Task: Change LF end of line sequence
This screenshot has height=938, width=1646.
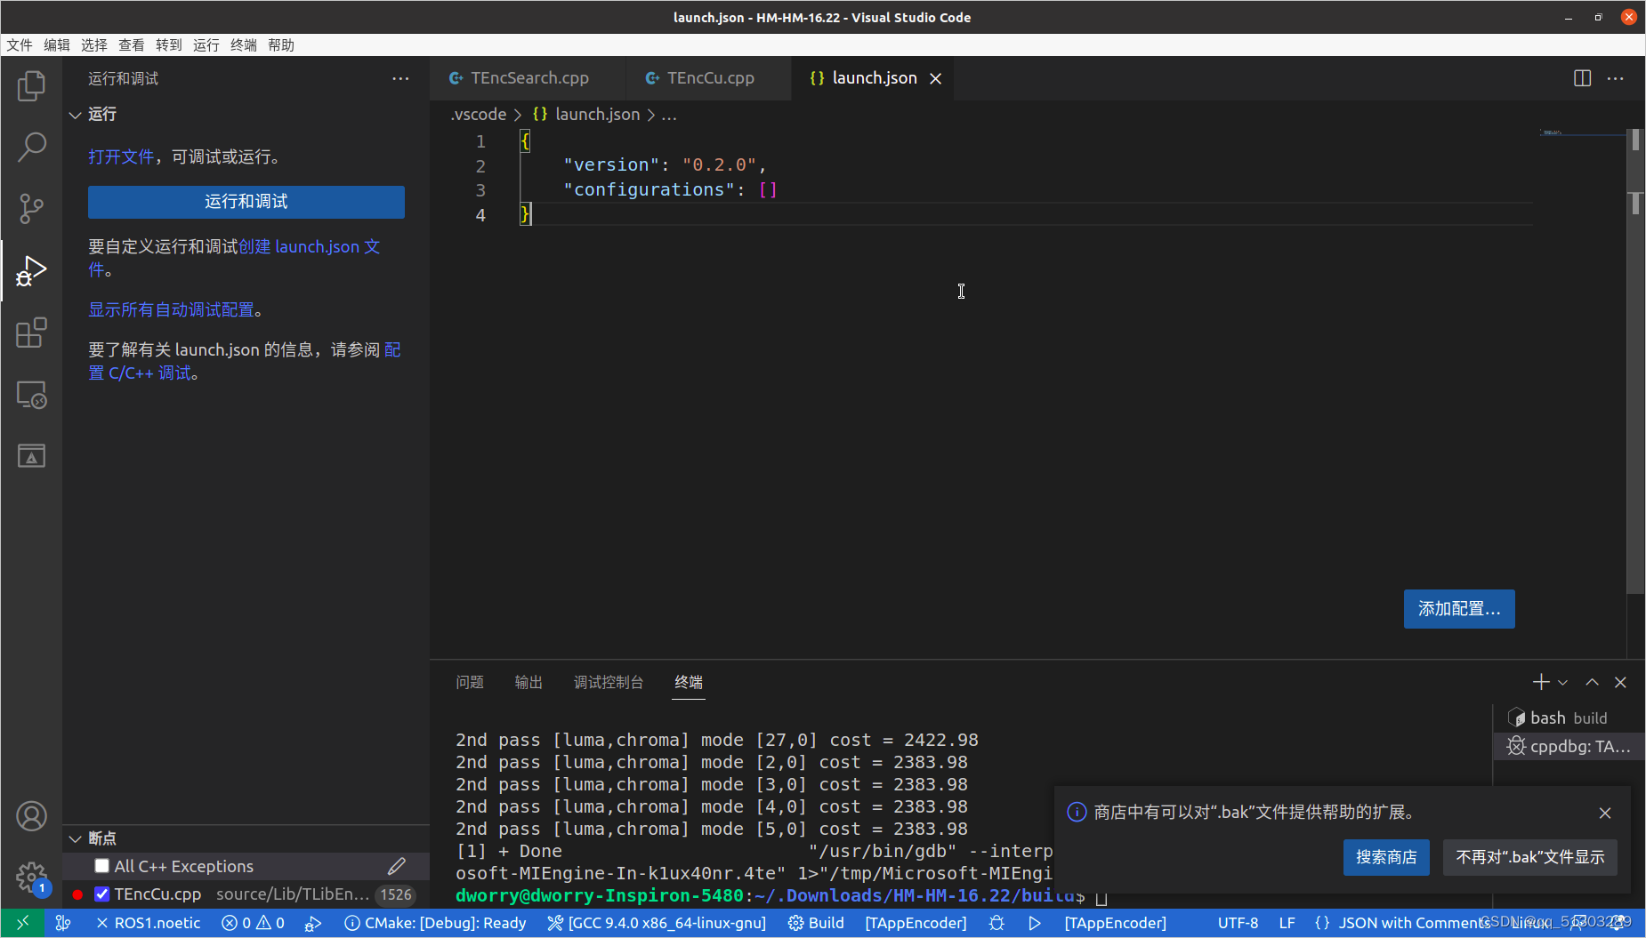Action: pos(1287,923)
